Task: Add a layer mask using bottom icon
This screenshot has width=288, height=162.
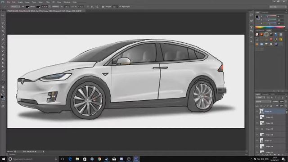Action: point(267,155)
